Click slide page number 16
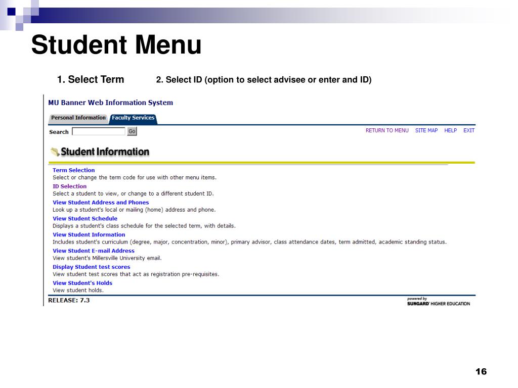This screenshot has width=518, height=388. (x=481, y=372)
